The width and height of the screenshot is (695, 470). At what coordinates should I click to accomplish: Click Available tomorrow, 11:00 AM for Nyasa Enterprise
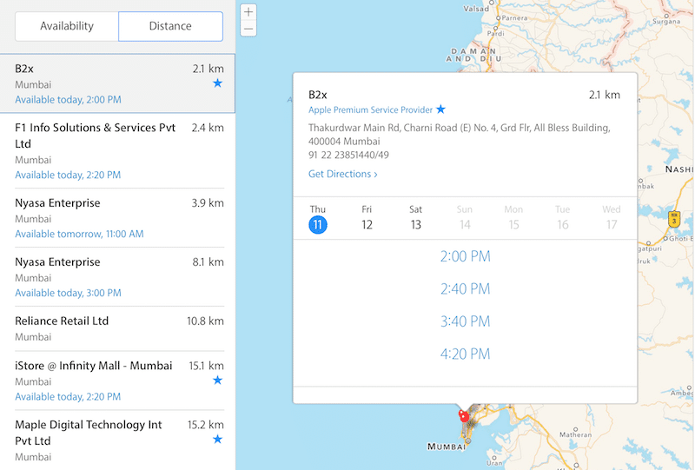[x=79, y=235]
